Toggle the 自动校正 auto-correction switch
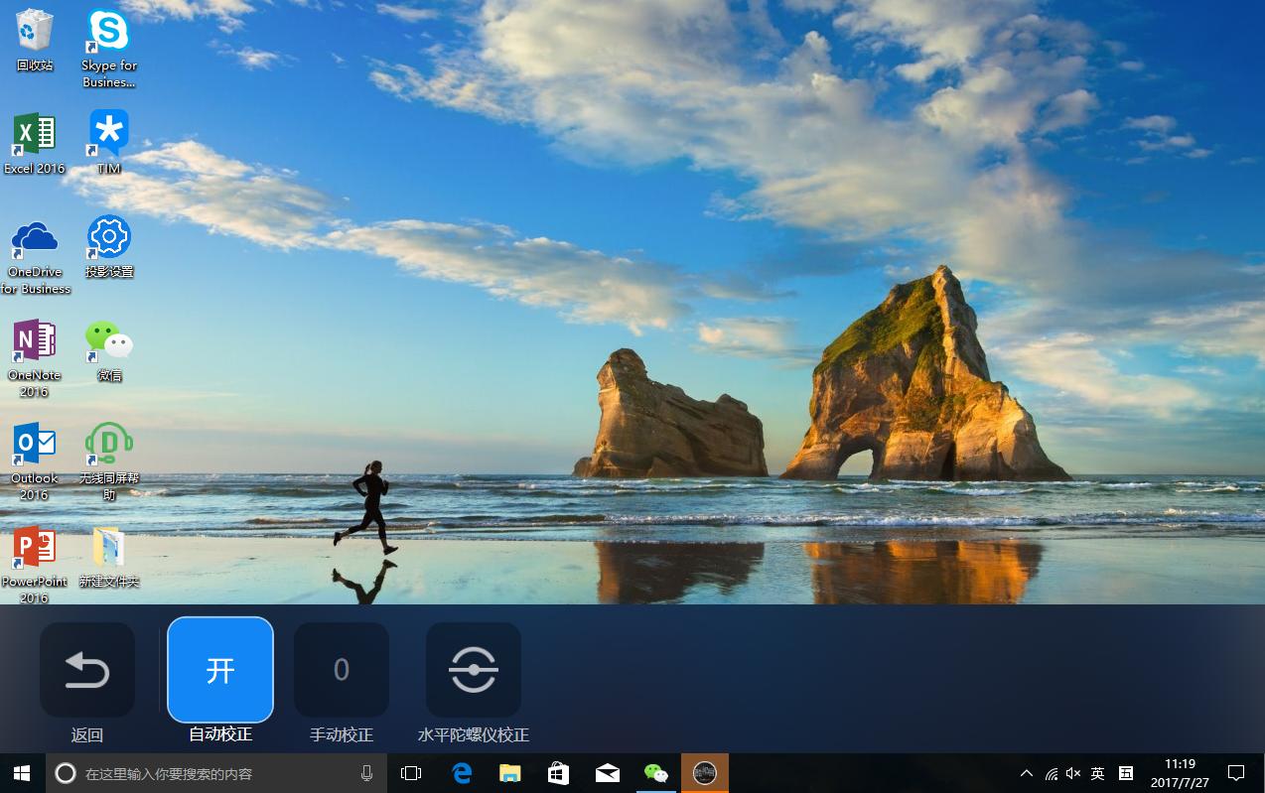This screenshot has height=793, width=1265. tap(220, 670)
